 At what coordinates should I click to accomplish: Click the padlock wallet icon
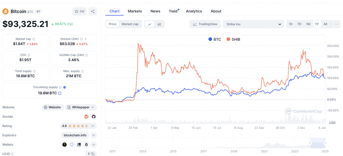pyautogui.click(x=86, y=144)
